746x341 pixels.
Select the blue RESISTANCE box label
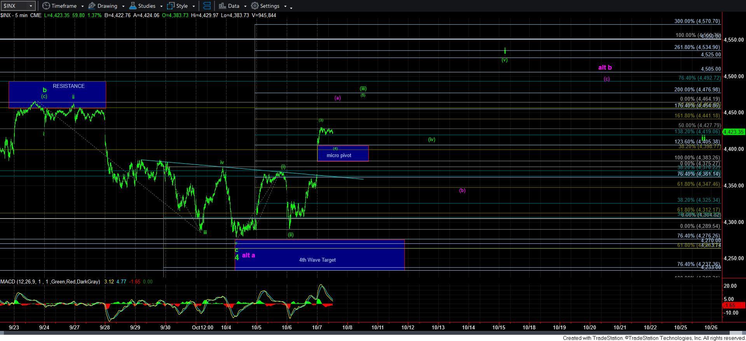(x=68, y=86)
